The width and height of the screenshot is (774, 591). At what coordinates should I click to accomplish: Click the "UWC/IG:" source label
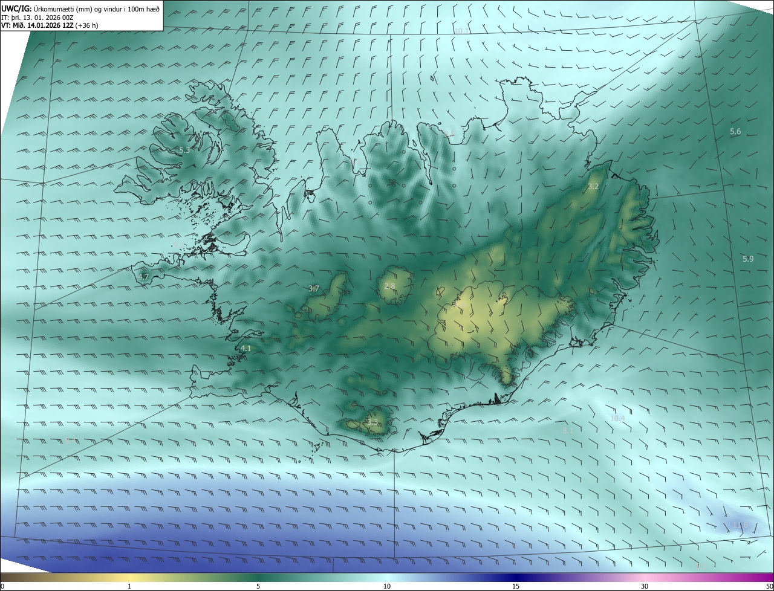pos(17,8)
